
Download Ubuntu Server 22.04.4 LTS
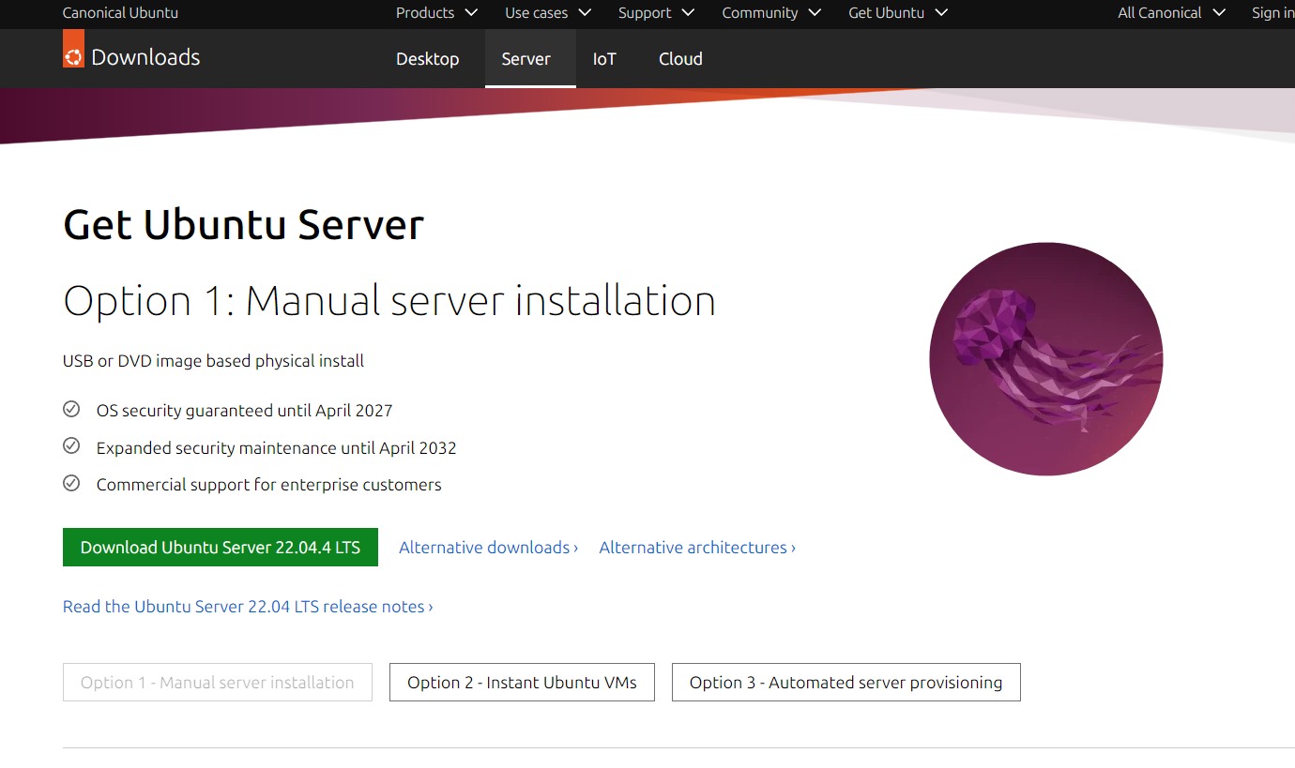221,548
